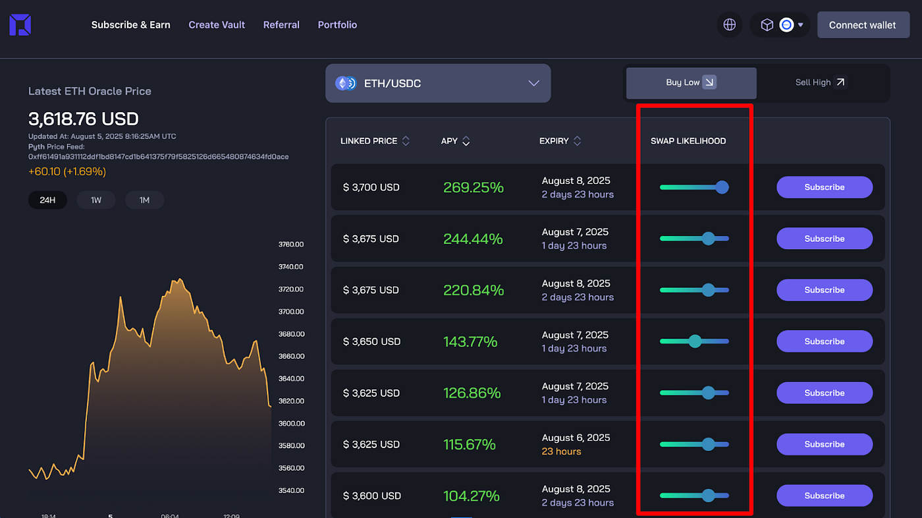Toggle sorting by Linked Price column
This screenshot has width=922, height=518.
click(406, 140)
